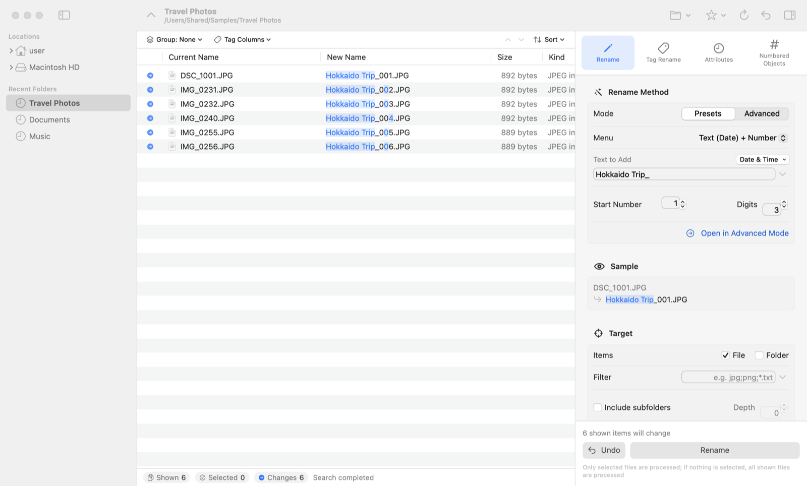807x486 pixels.
Task: Expand the user location in sidebar
Action: (x=11, y=50)
